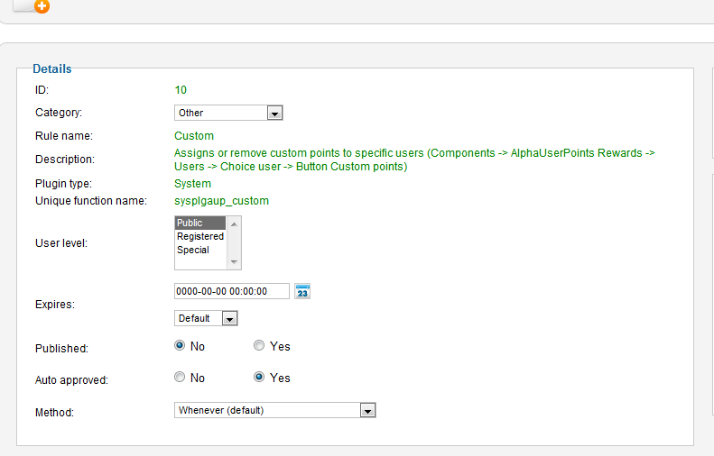Screen dimensions: 714x456
Task: Click the Details section heading
Action: tap(52, 68)
